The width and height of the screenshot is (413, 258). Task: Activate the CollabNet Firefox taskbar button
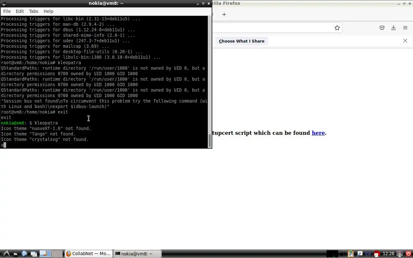click(89, 254)
